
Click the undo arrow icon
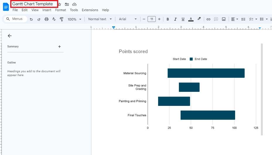coord(31,19)
